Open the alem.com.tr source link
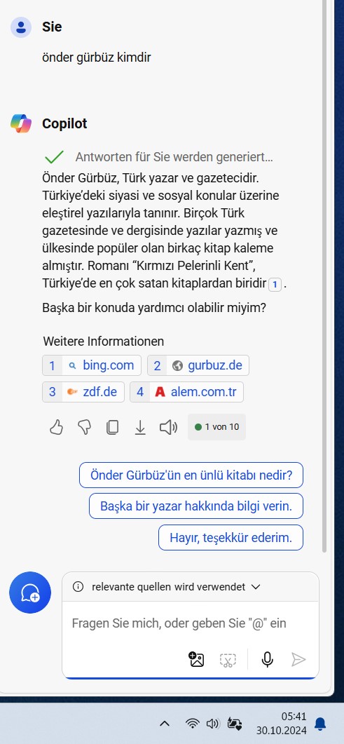Image resolution: width=344 pixels, height=744 pixels. pyautogui.click(x=186, y=392)
